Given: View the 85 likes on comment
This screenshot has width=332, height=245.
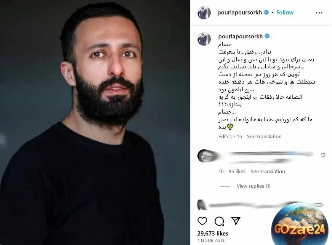Looking at the screenshot, I should pyautogui.click(x=237, y=171).
